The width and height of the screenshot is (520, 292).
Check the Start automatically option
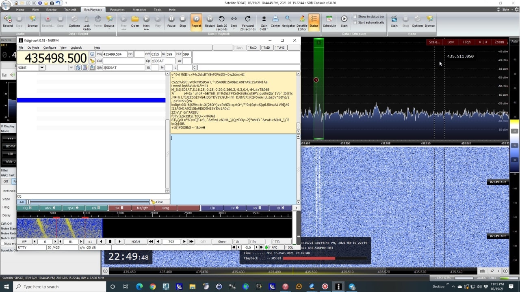(355, 22)
